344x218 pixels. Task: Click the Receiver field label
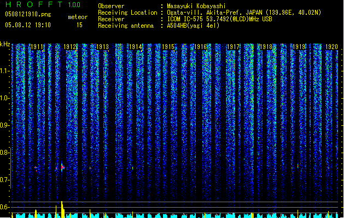(x=111, y=19)
